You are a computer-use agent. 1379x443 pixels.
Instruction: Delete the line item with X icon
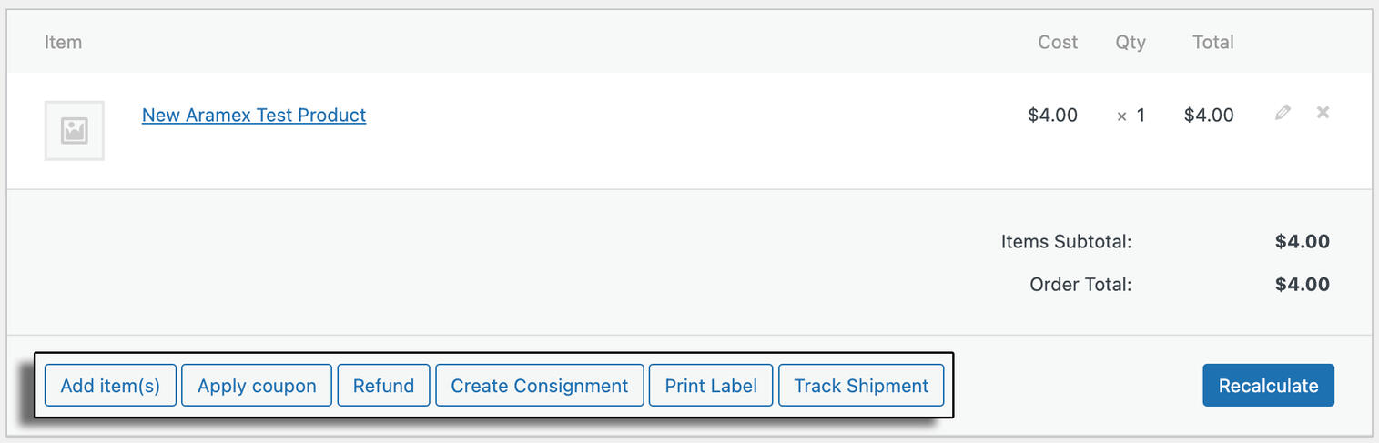(x=1323, y=113)
